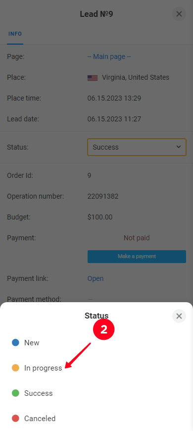Screen dimensions: 193x431
Task: Open the Status dropdown showing Success
Action: coord(137,147)
